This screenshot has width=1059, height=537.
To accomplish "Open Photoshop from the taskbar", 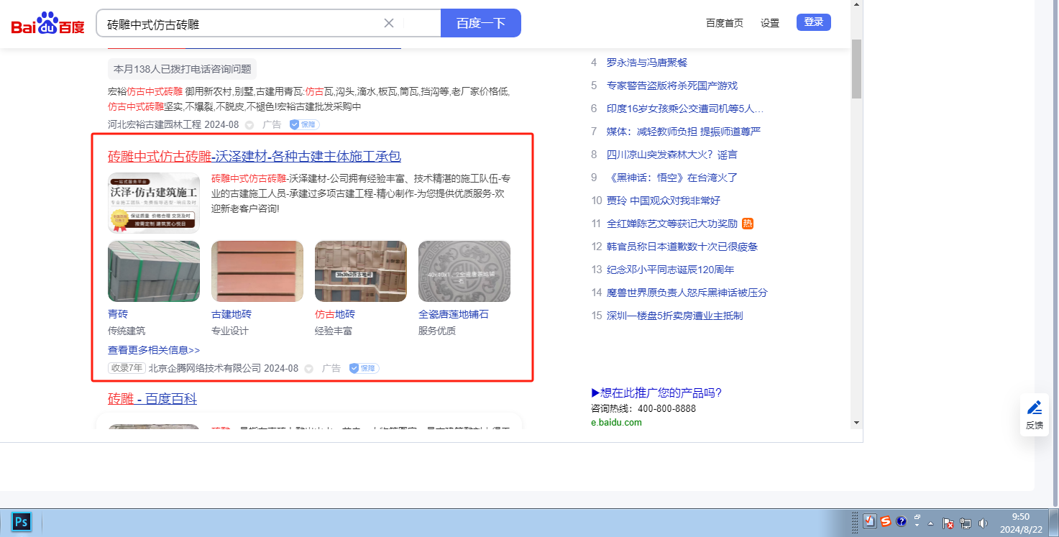I will point(21,522).
